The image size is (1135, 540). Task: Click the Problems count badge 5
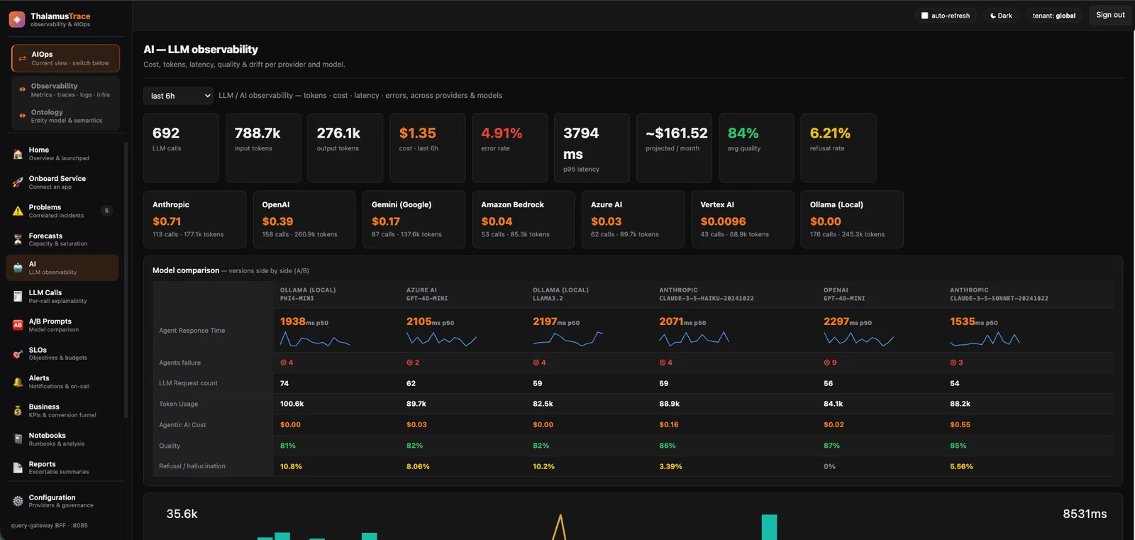pos(106,211)
